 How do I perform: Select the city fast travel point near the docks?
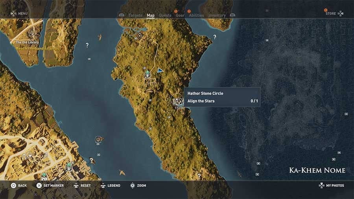(x=69, y=167)
